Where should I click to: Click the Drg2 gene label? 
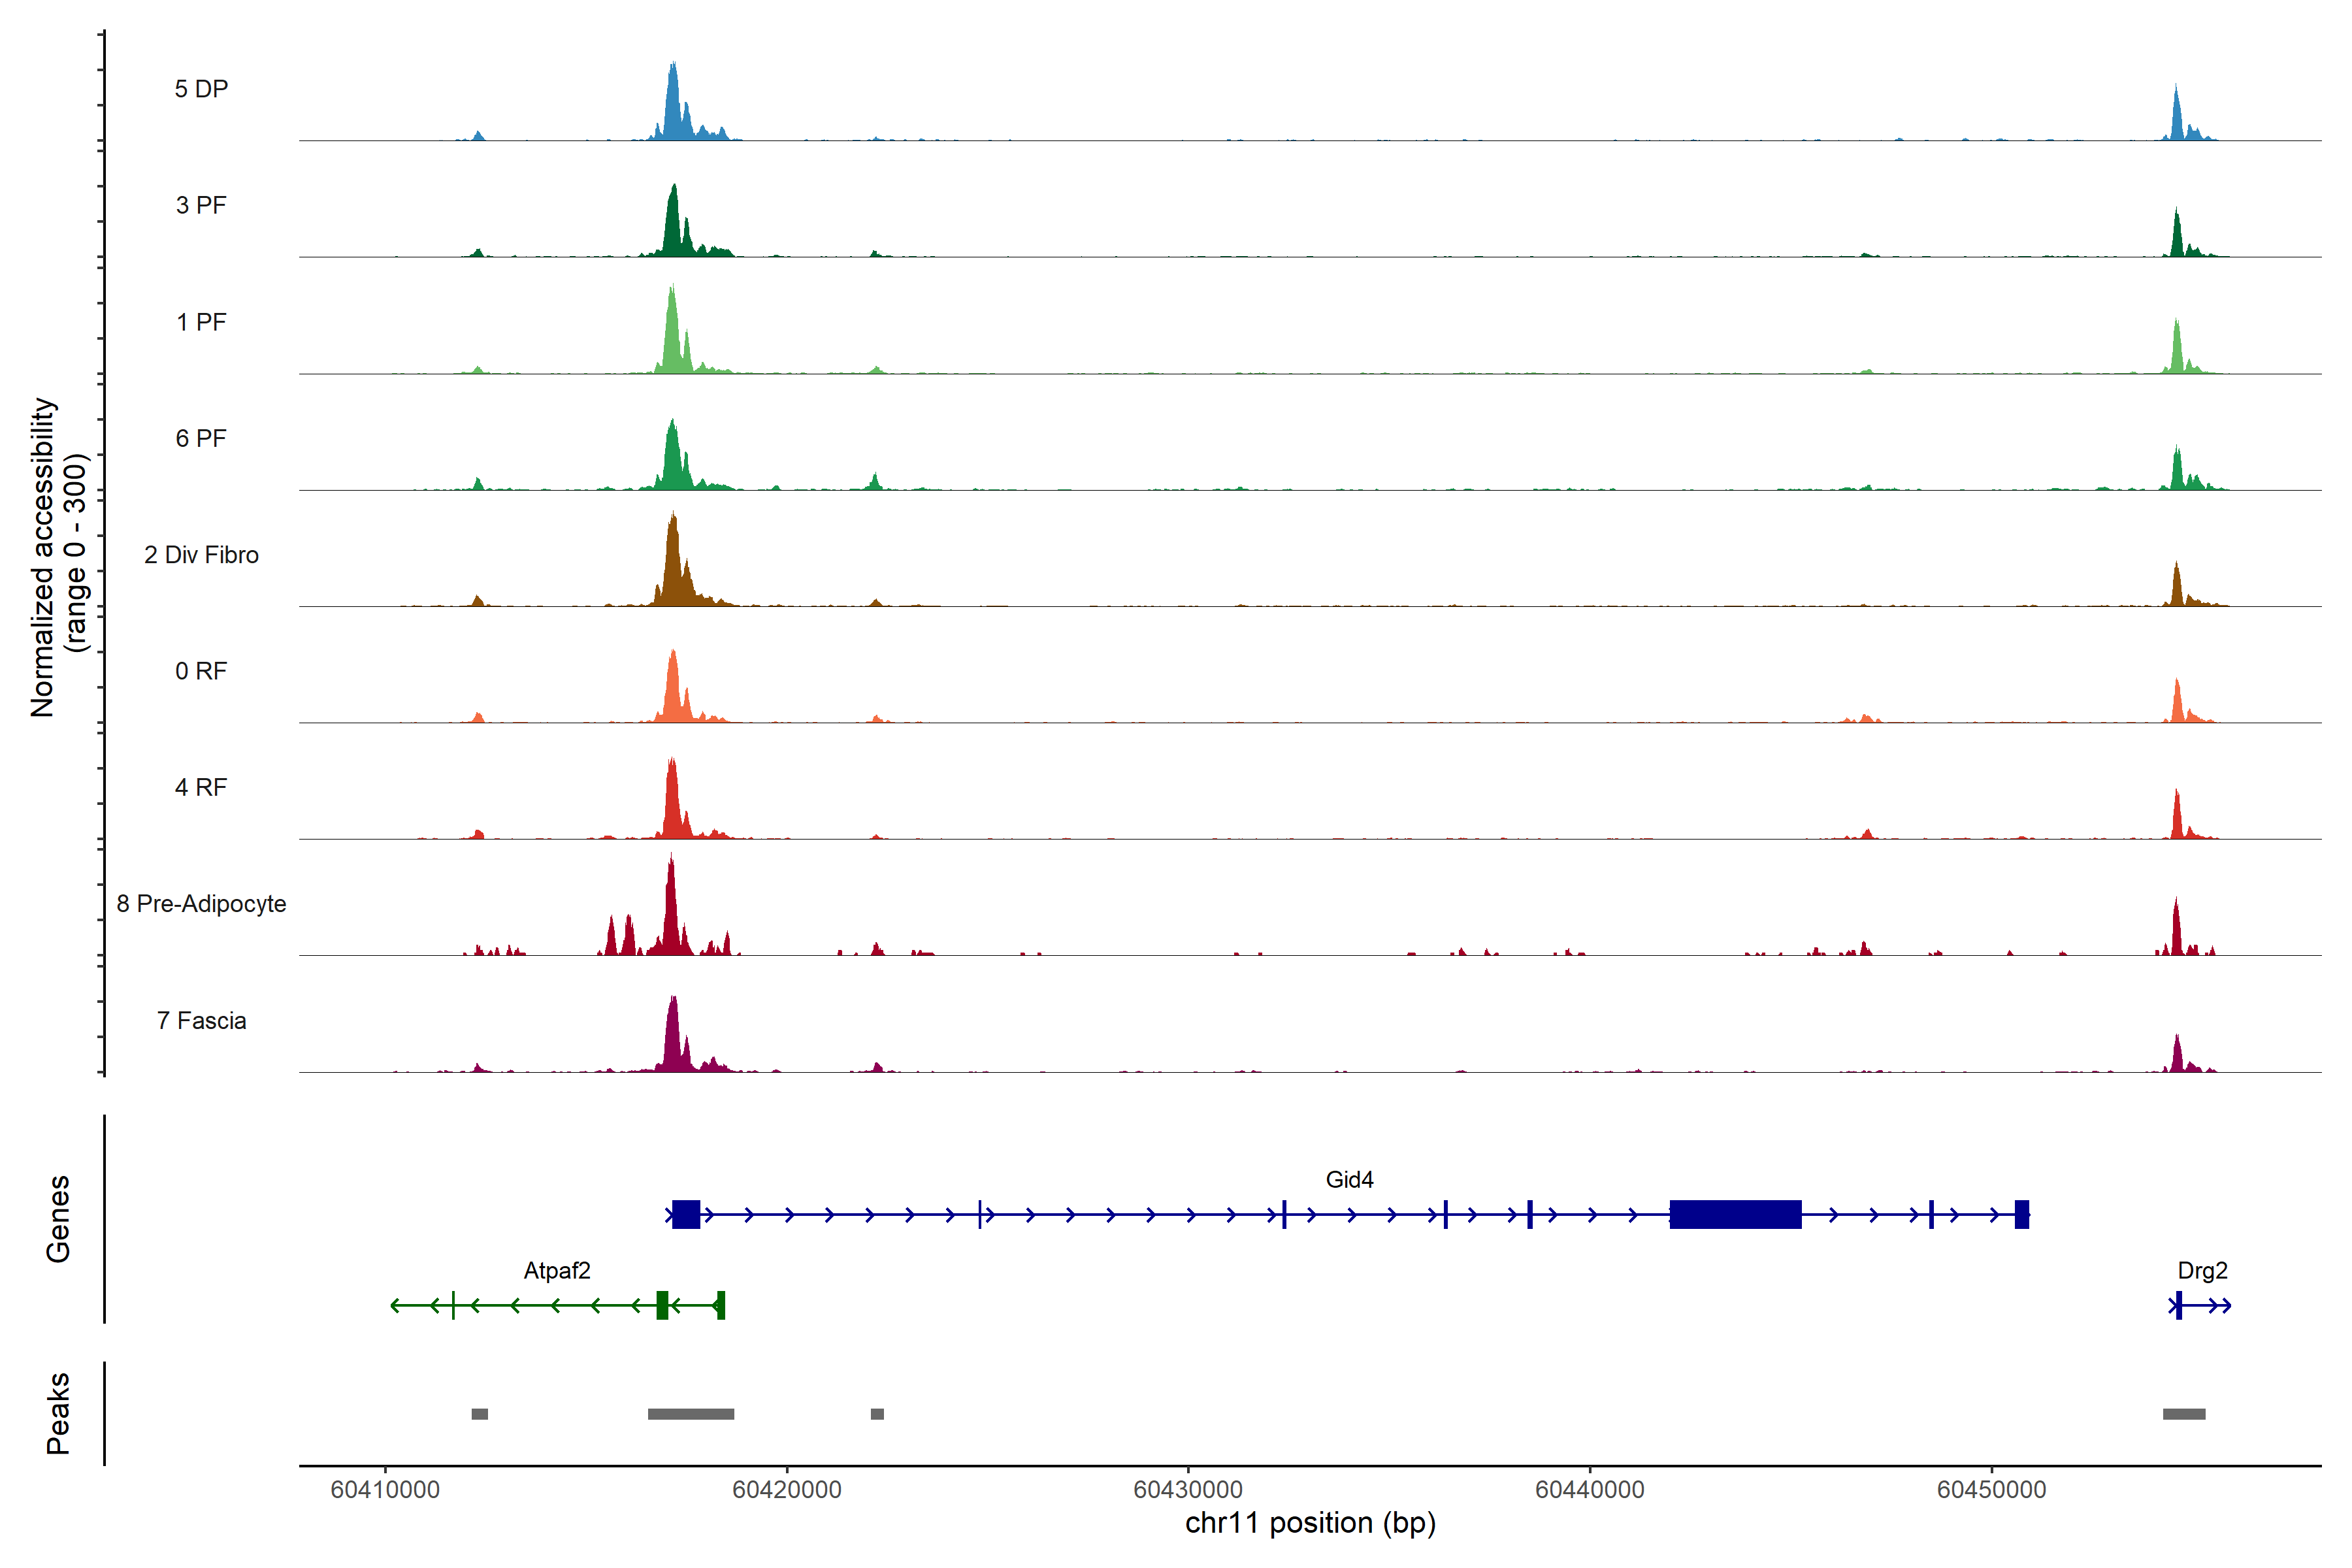[2202, 1271]
